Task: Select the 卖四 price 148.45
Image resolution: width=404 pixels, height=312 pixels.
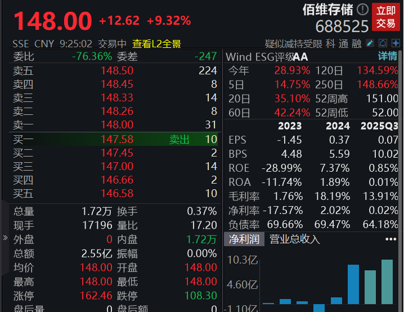Action: pos(117,84)
